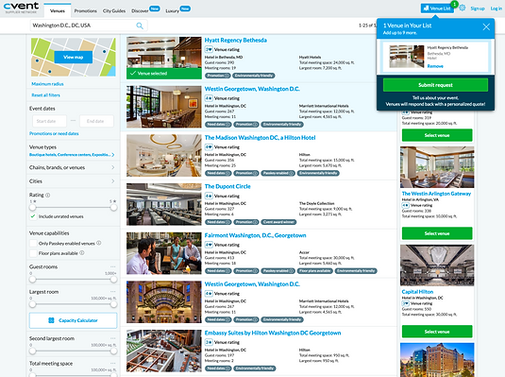This screenshot has height=377, width=505.
Task: Click The Dupont Circle venue rating badge
Action: tap(209, 196)
